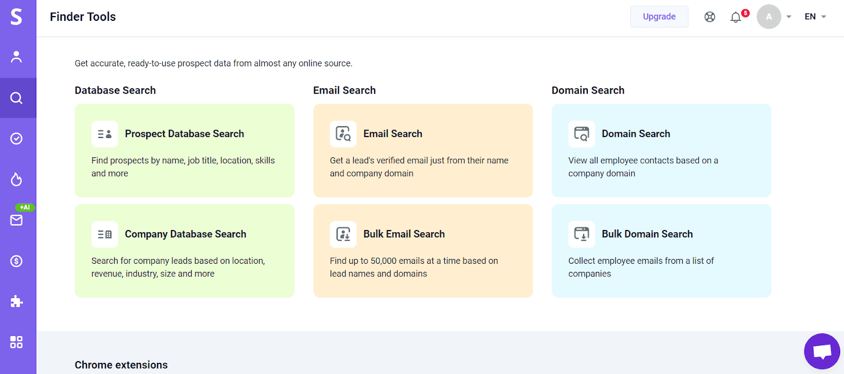Select the magnifier Finder Tools sidebar icon
844x374 pixels.
17,98
